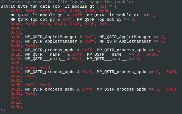The image size is (182, 114).
Task: Click the 0x35 byte value
Action: 15,85
